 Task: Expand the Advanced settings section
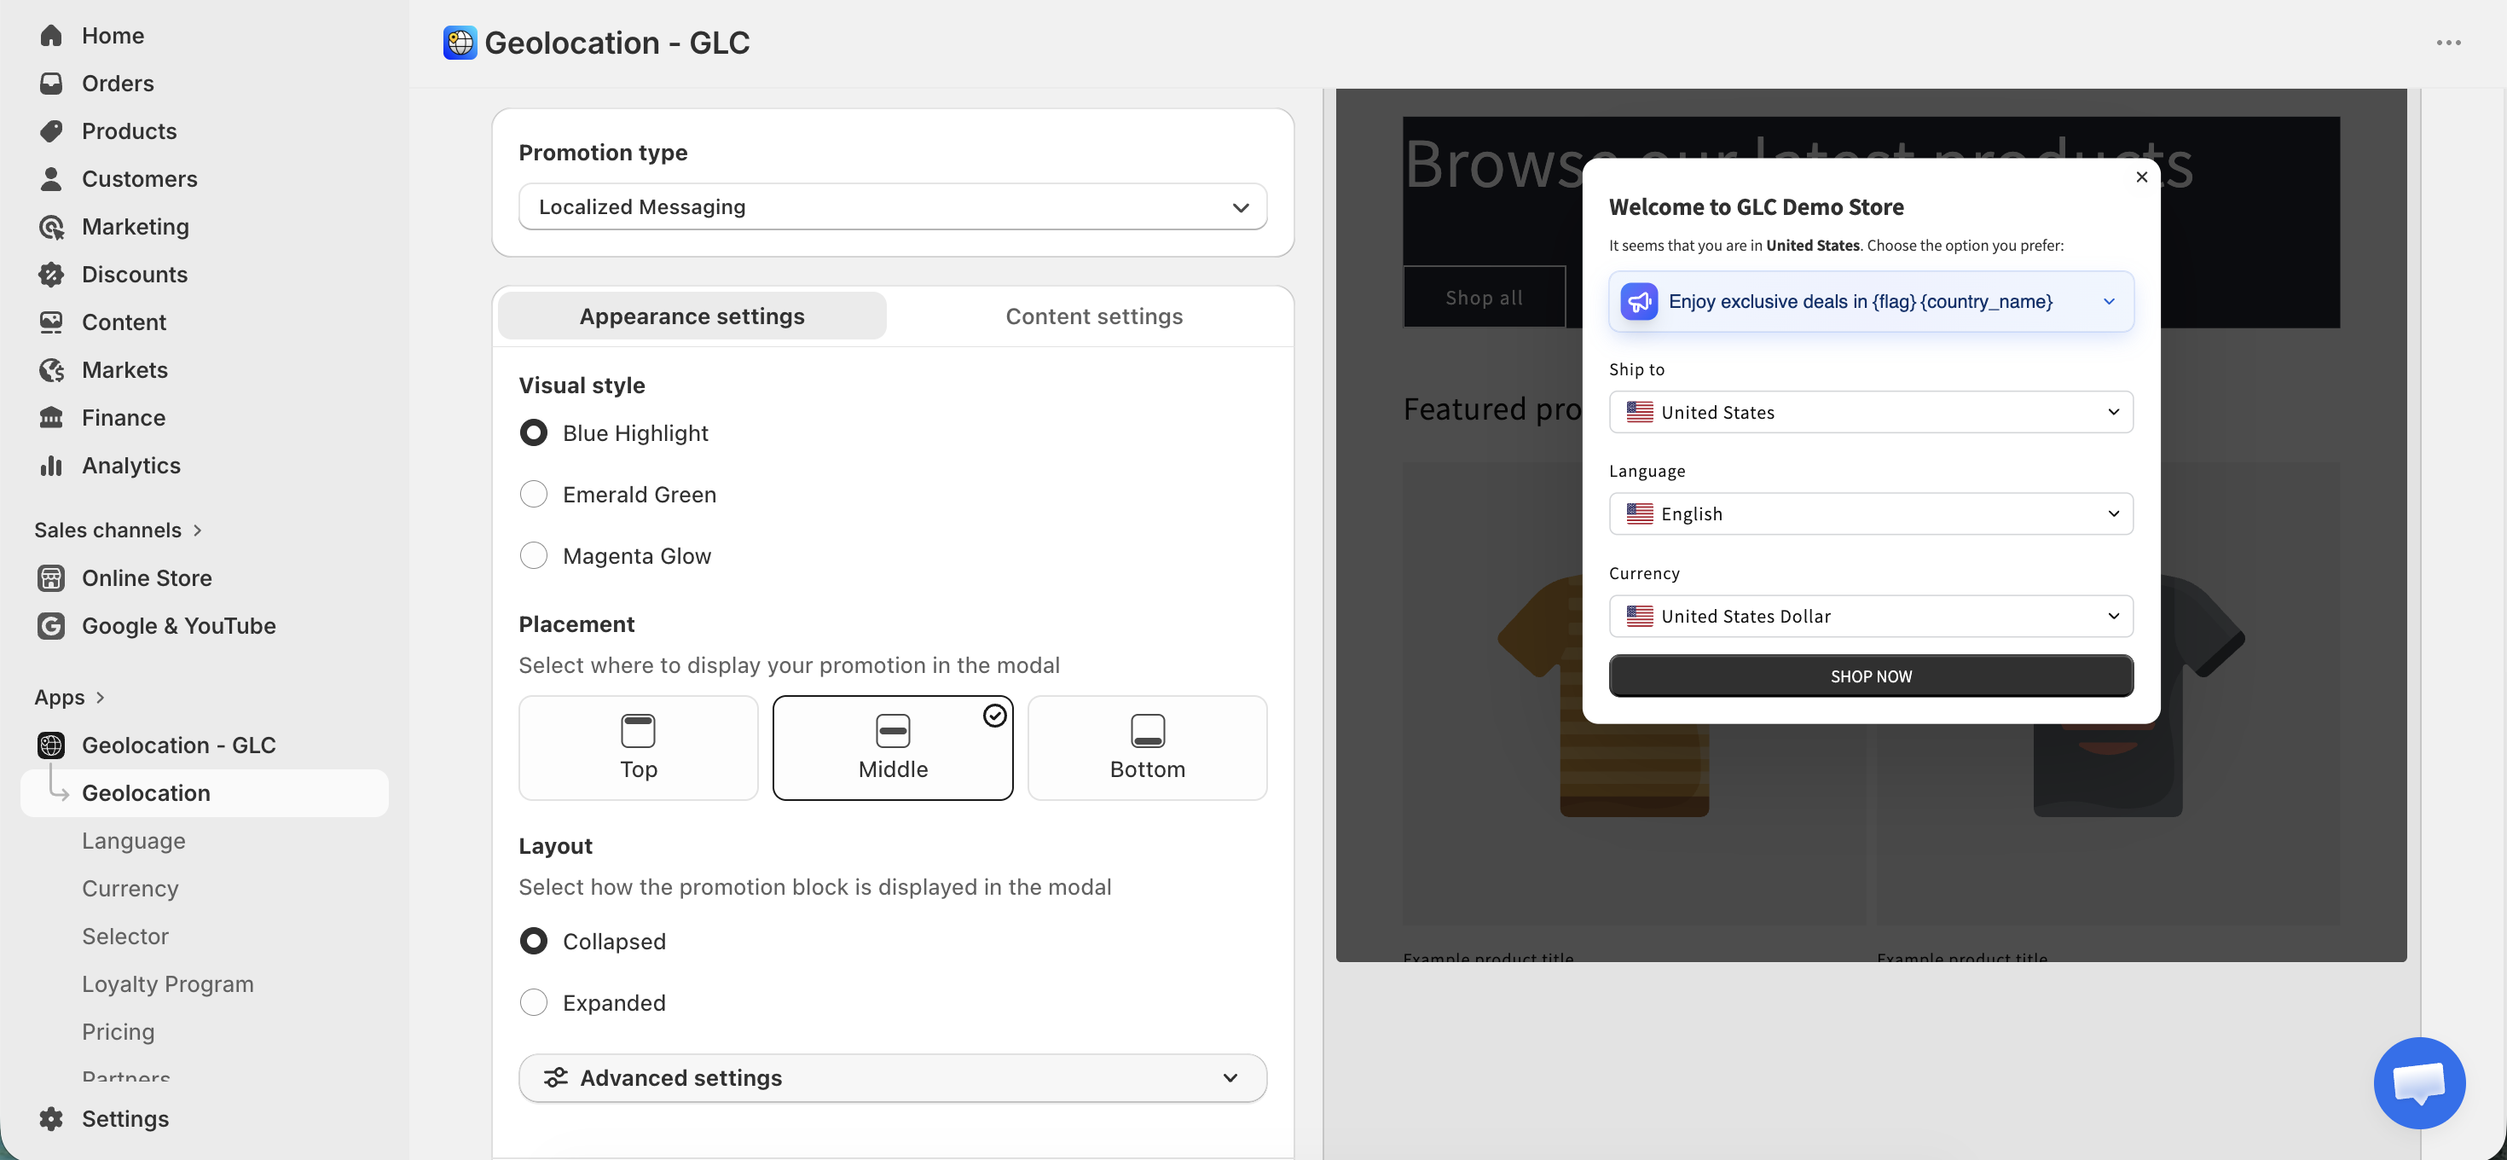pos(893,1078)
